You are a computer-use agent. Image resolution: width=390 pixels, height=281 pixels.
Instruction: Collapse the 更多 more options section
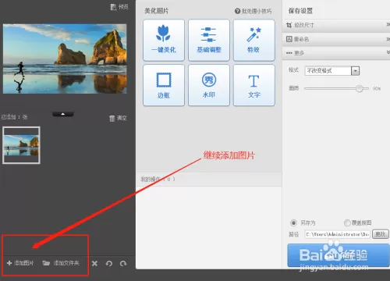pyautogui.click(x=336, y=53)
